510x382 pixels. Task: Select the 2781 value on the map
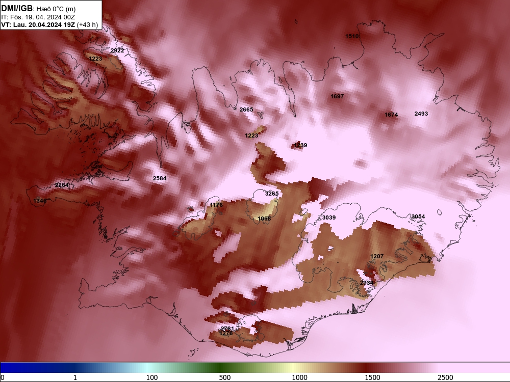pos(227,329)
